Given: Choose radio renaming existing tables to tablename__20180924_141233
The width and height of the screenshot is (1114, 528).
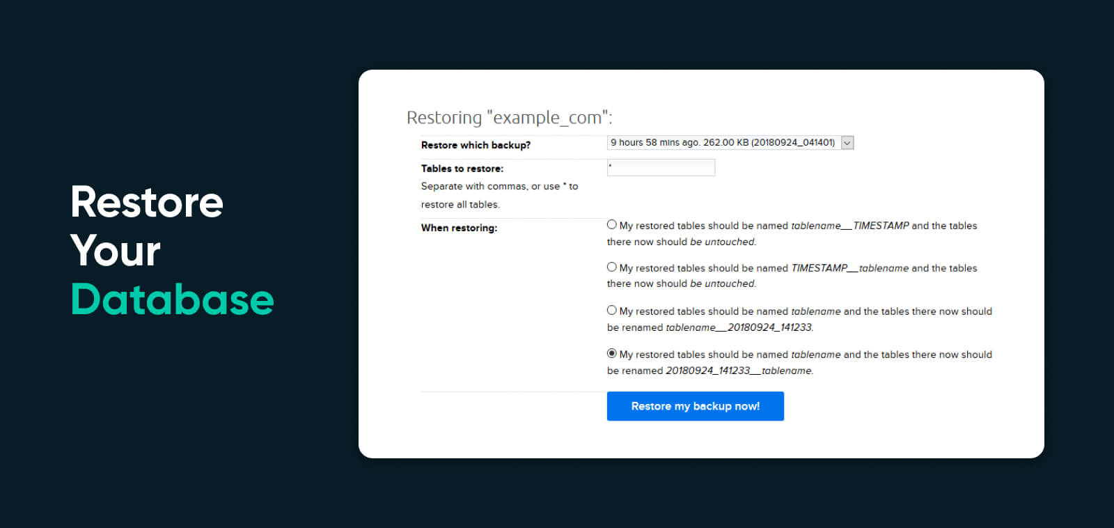Looking at the screenshot, I should pyautogui.click(x=611, y=311).
